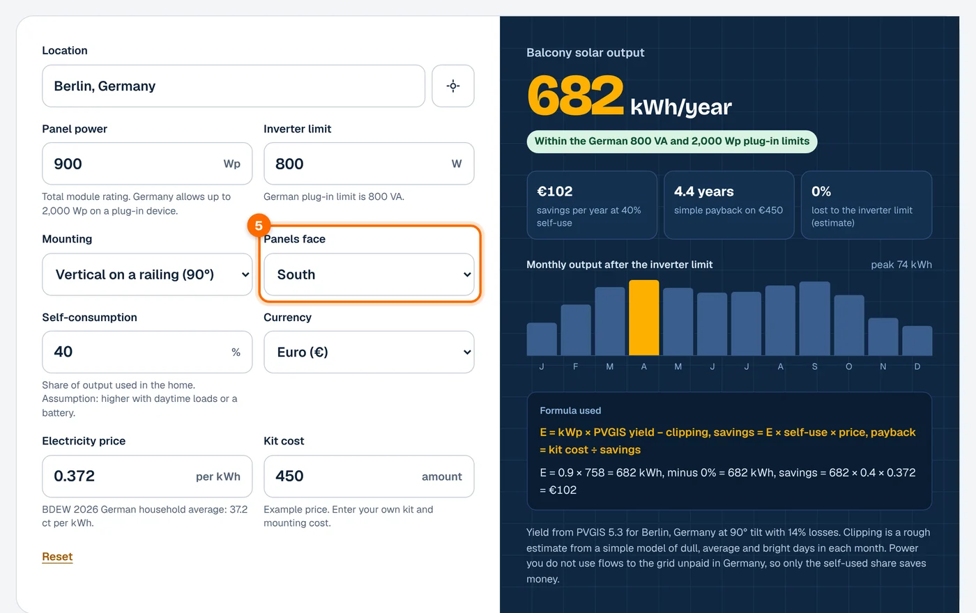Image resolution: width=976 pixels, height=613 pixels.
Task: Click the 0% lost to inverter card
Action: pyautogui.click(x=867, y=205)
